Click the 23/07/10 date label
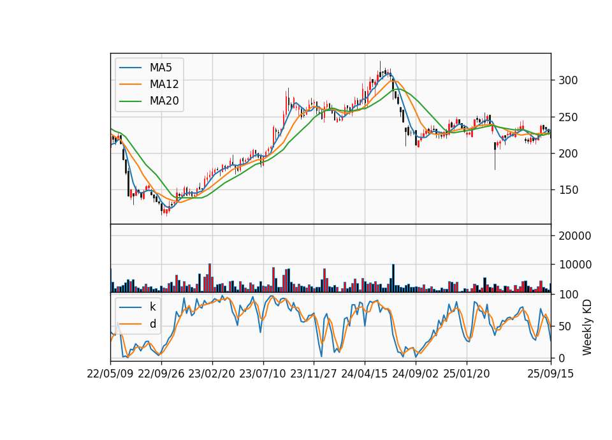Image resolution: width=612 pixels, height=440 pixels. 263,374
